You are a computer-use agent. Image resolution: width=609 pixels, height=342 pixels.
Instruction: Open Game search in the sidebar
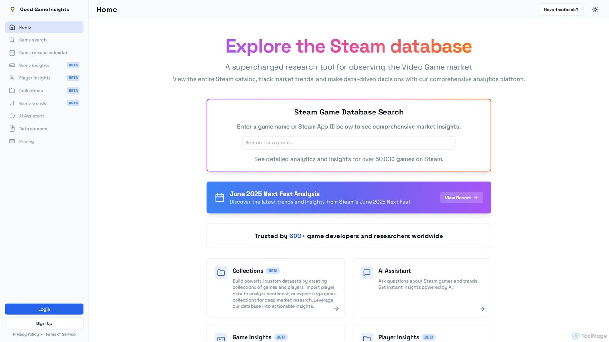[x=44, y=40]
